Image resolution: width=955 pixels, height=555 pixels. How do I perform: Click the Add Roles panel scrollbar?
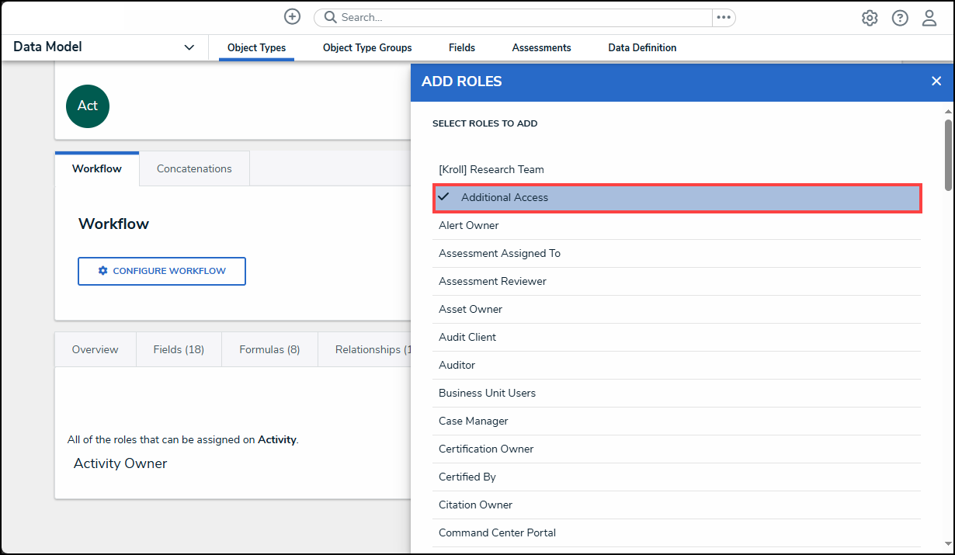coord(947,155)
